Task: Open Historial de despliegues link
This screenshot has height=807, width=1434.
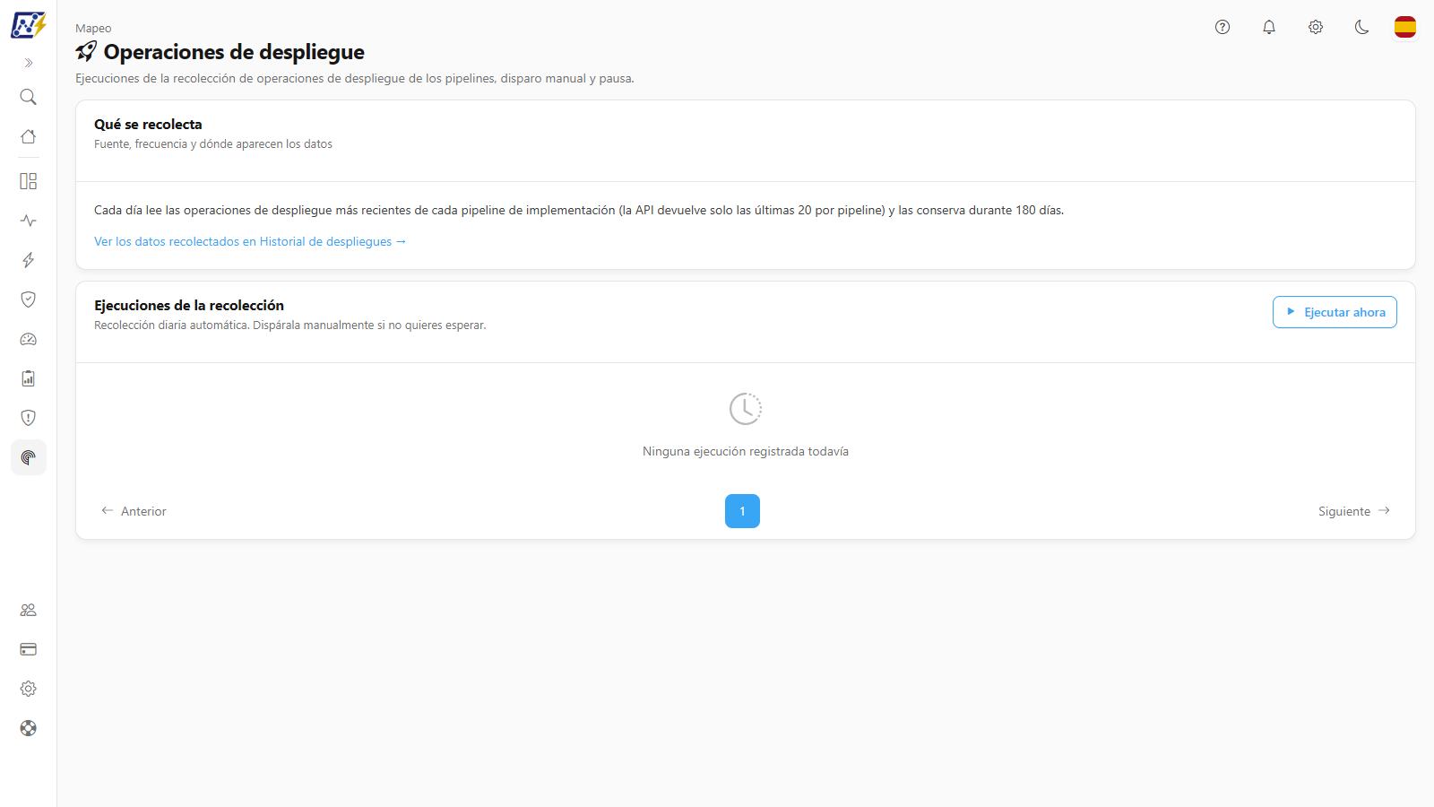Action: 250,241
